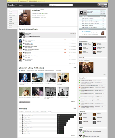Viewport: 115px width, 138px height.
Task: Toggle loved heart on Why Does My Head Hurt So?
Action: tap(65, 49)
